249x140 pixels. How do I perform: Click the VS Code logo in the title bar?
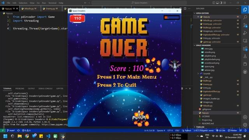[3, 3]
